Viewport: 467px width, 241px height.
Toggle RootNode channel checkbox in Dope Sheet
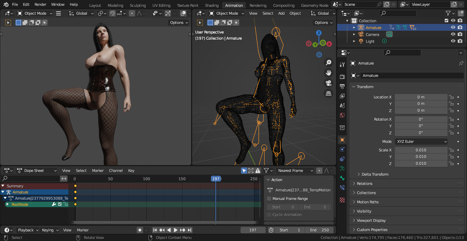(60, 204)
